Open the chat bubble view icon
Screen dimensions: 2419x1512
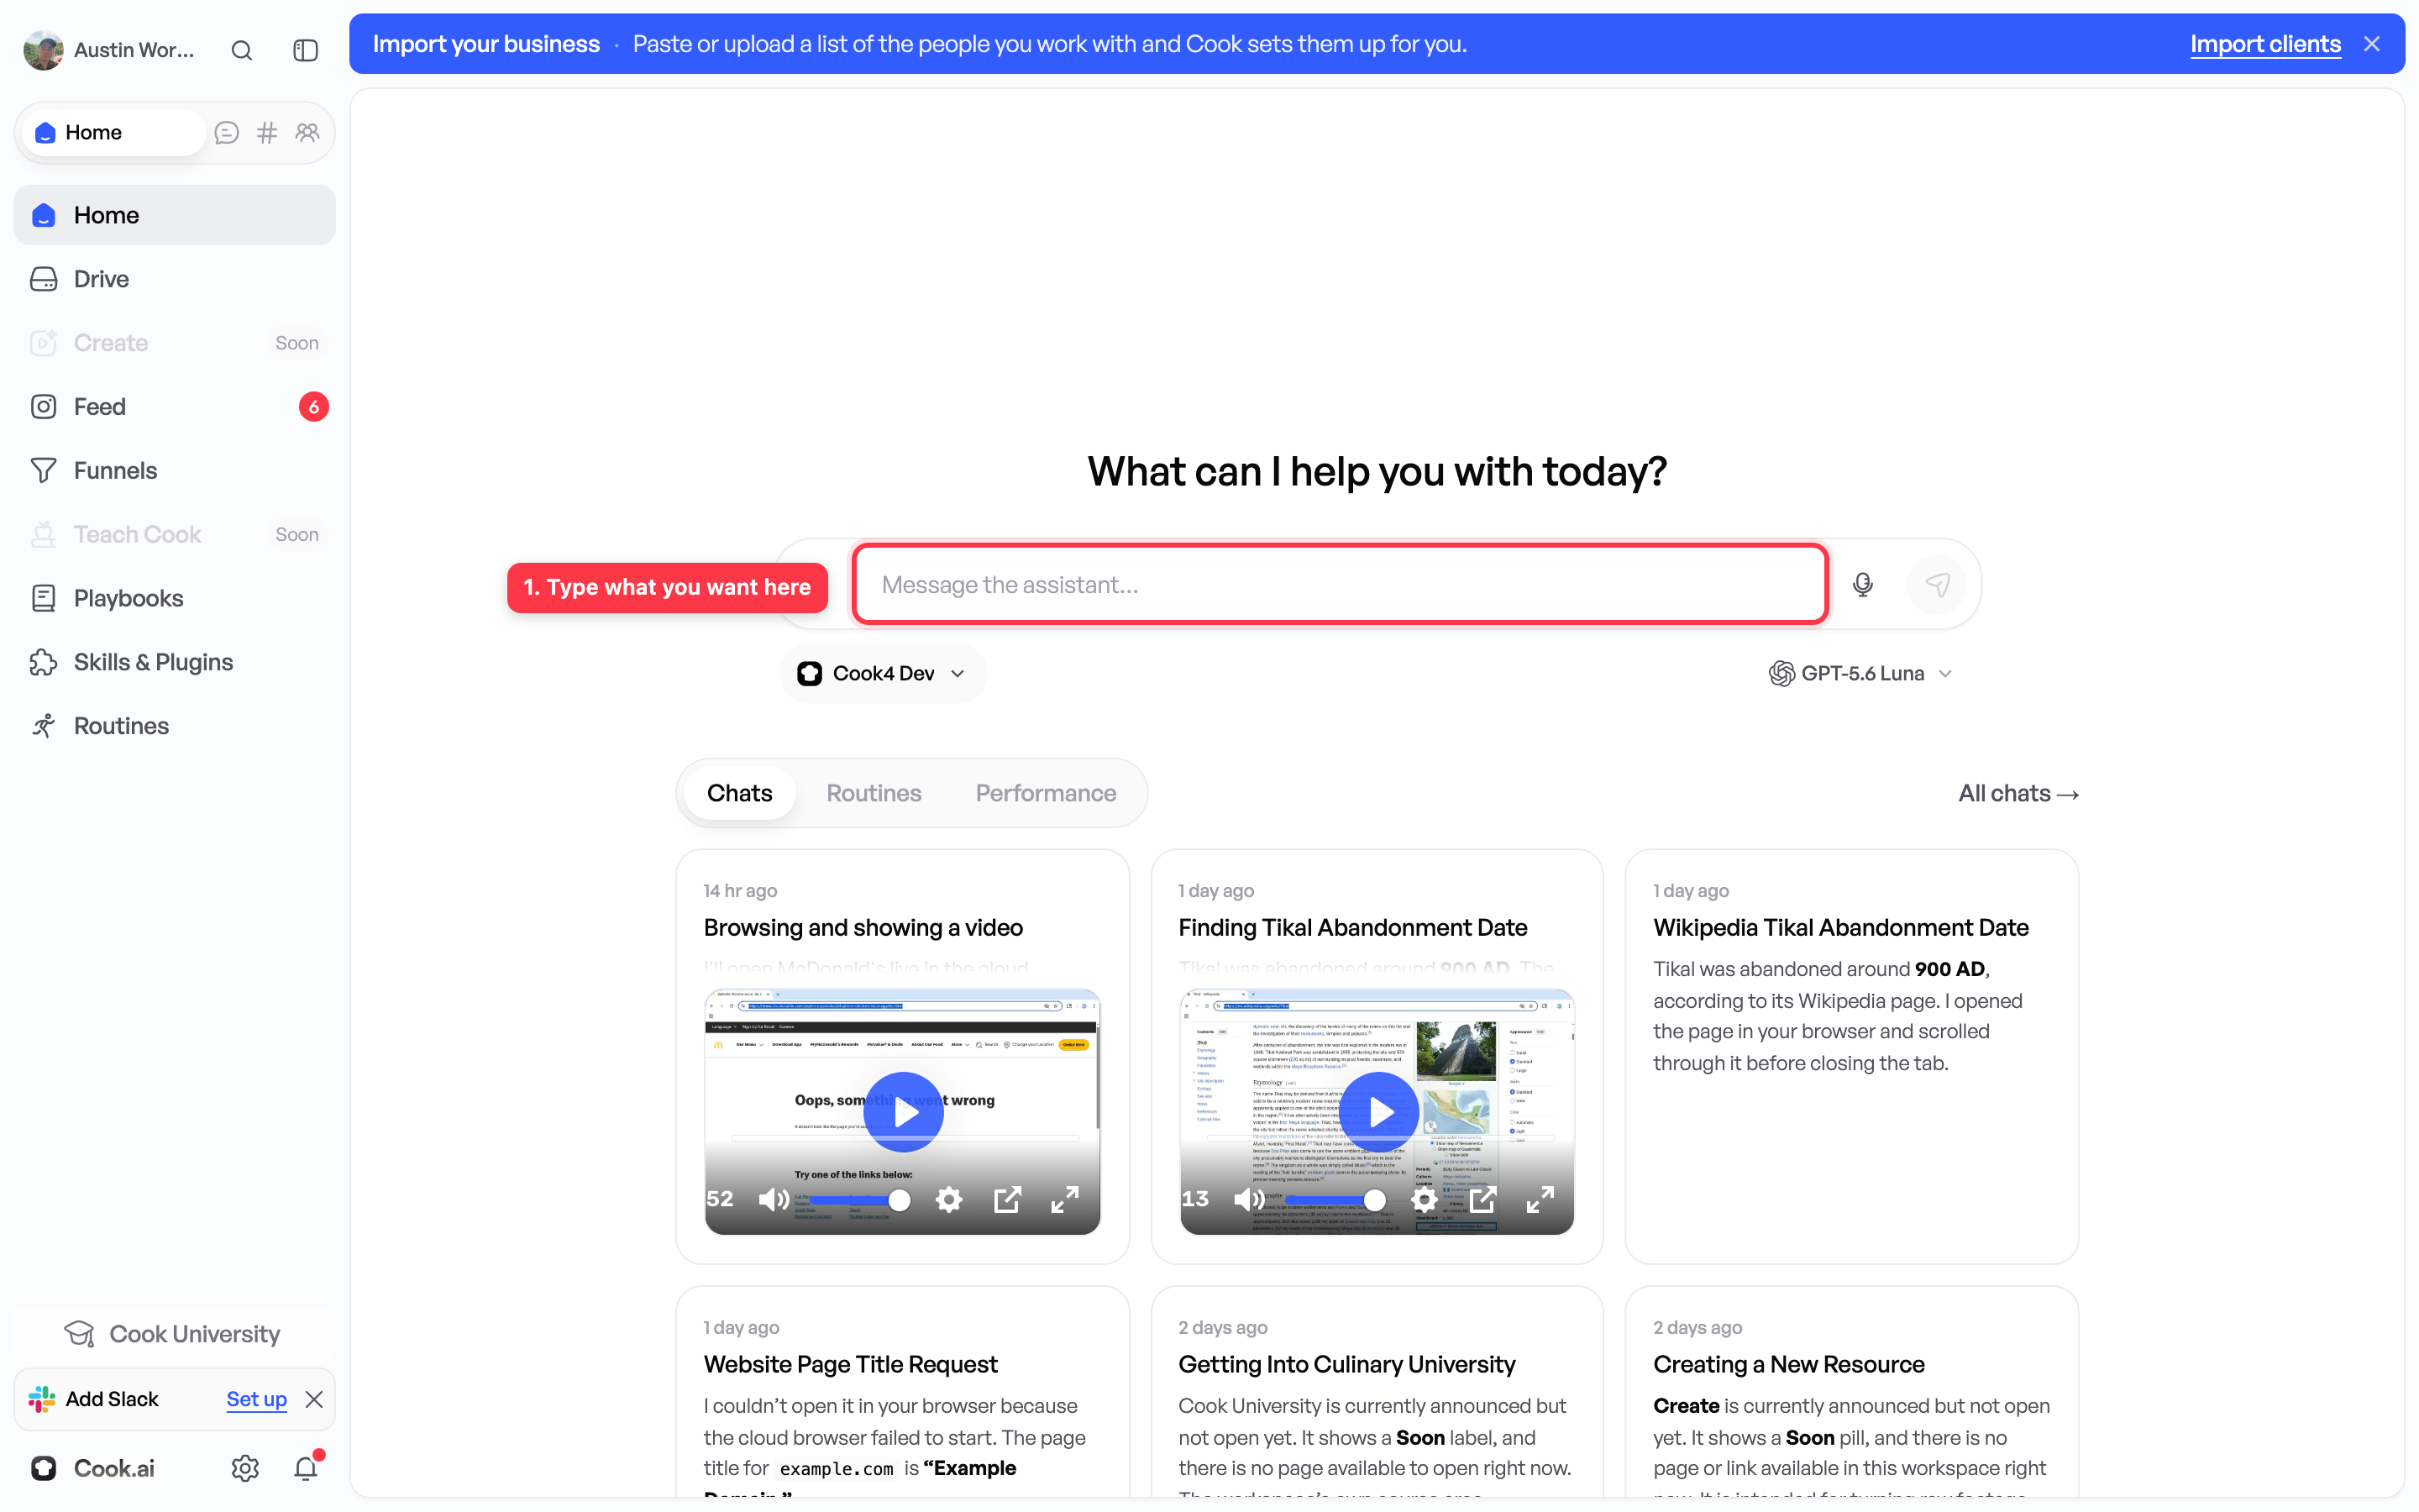coord(227,132)
